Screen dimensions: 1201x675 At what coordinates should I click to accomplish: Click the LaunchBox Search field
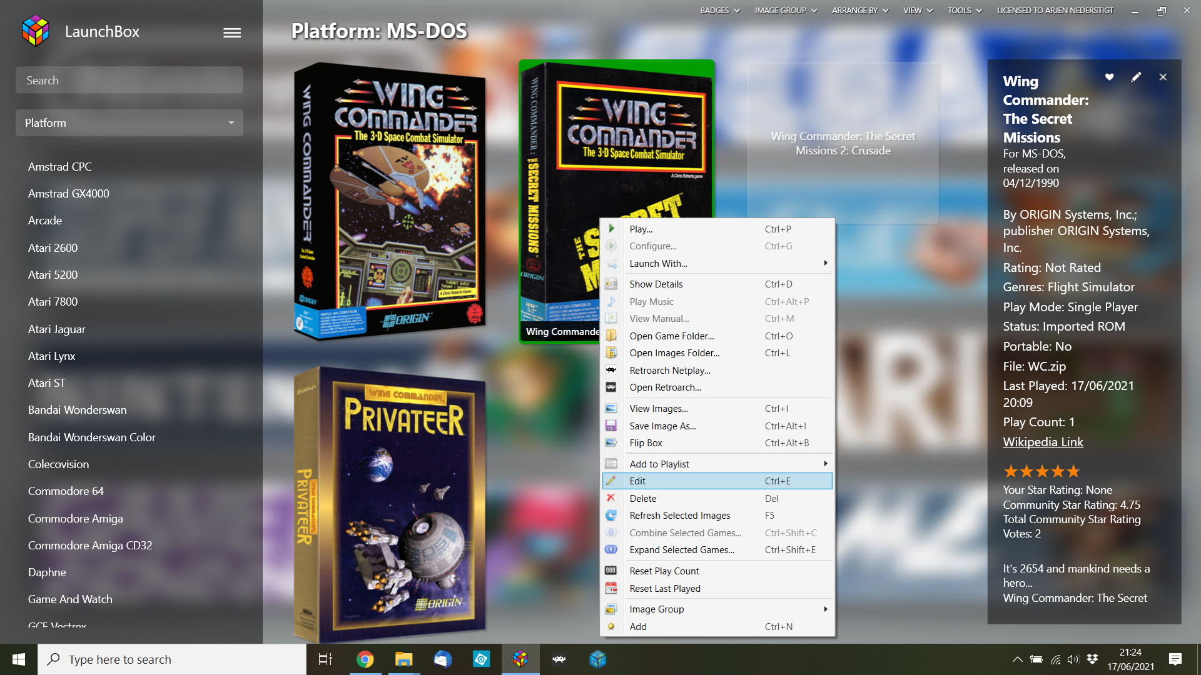(129, 80)
